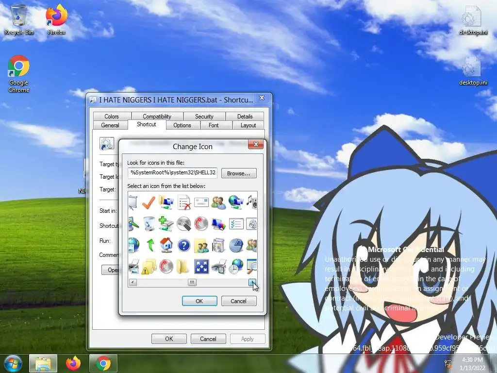Open the Windows Start menu

point(12,363)
